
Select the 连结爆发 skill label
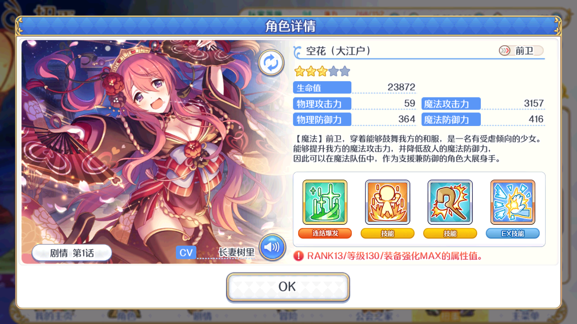point(325,233)
